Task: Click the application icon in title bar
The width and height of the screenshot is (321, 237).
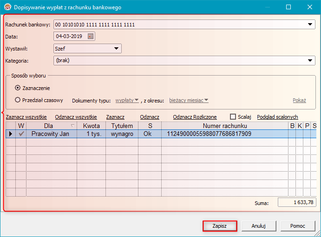Action: (x=8, y=7)
